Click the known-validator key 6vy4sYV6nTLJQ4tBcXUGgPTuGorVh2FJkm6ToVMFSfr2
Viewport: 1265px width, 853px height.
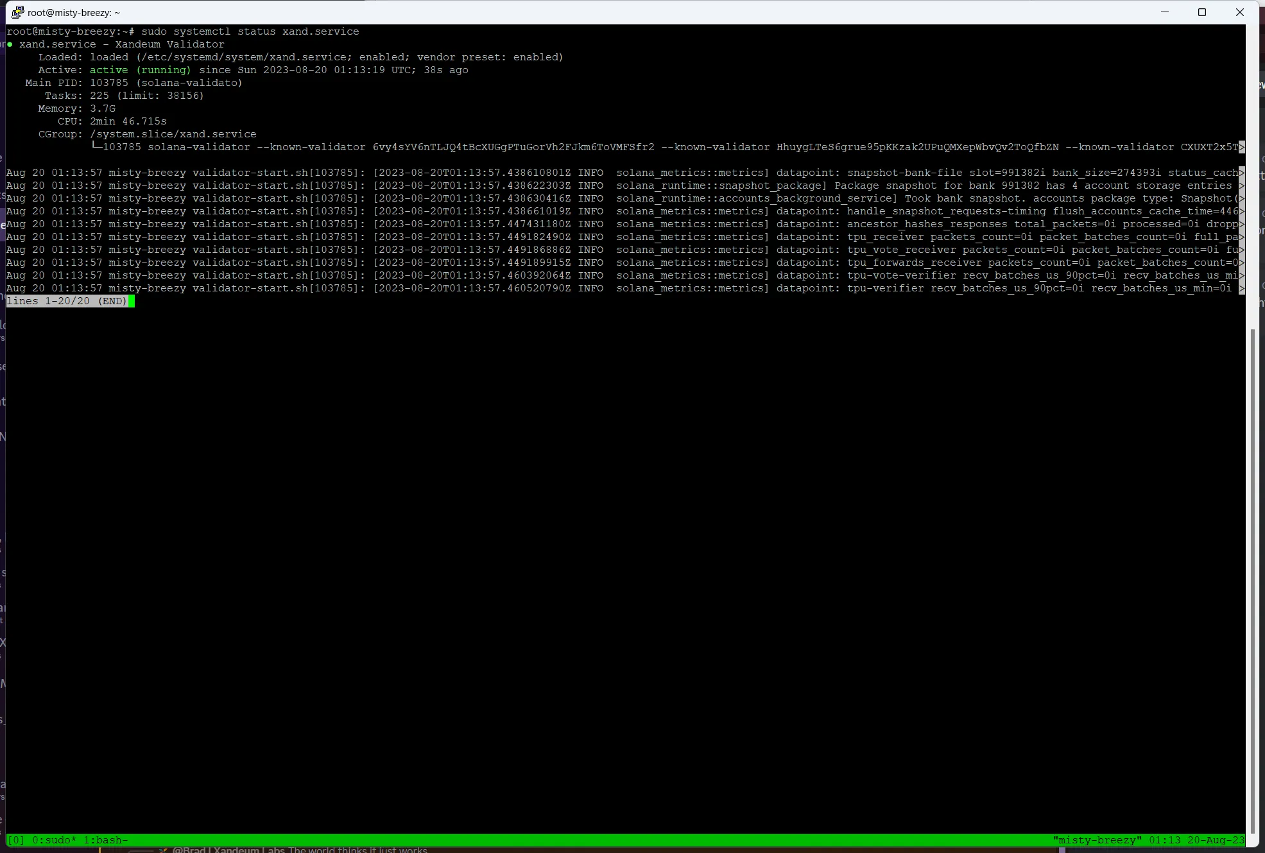pos(513,147)
